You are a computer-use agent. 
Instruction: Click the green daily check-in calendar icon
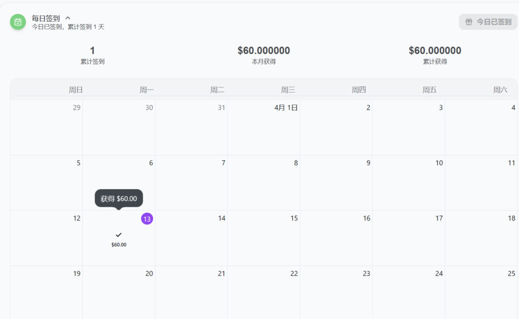pos(18,22)
